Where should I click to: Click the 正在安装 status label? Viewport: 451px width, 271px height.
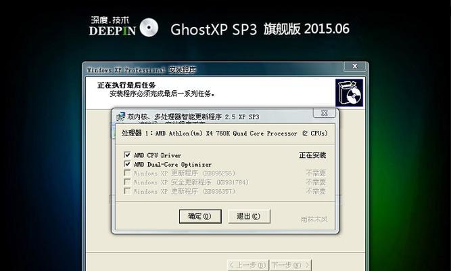coord(312,155)
